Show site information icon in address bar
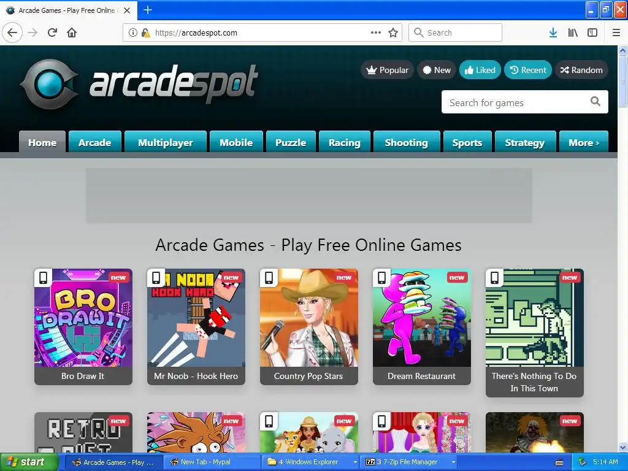 click(133, 33)
